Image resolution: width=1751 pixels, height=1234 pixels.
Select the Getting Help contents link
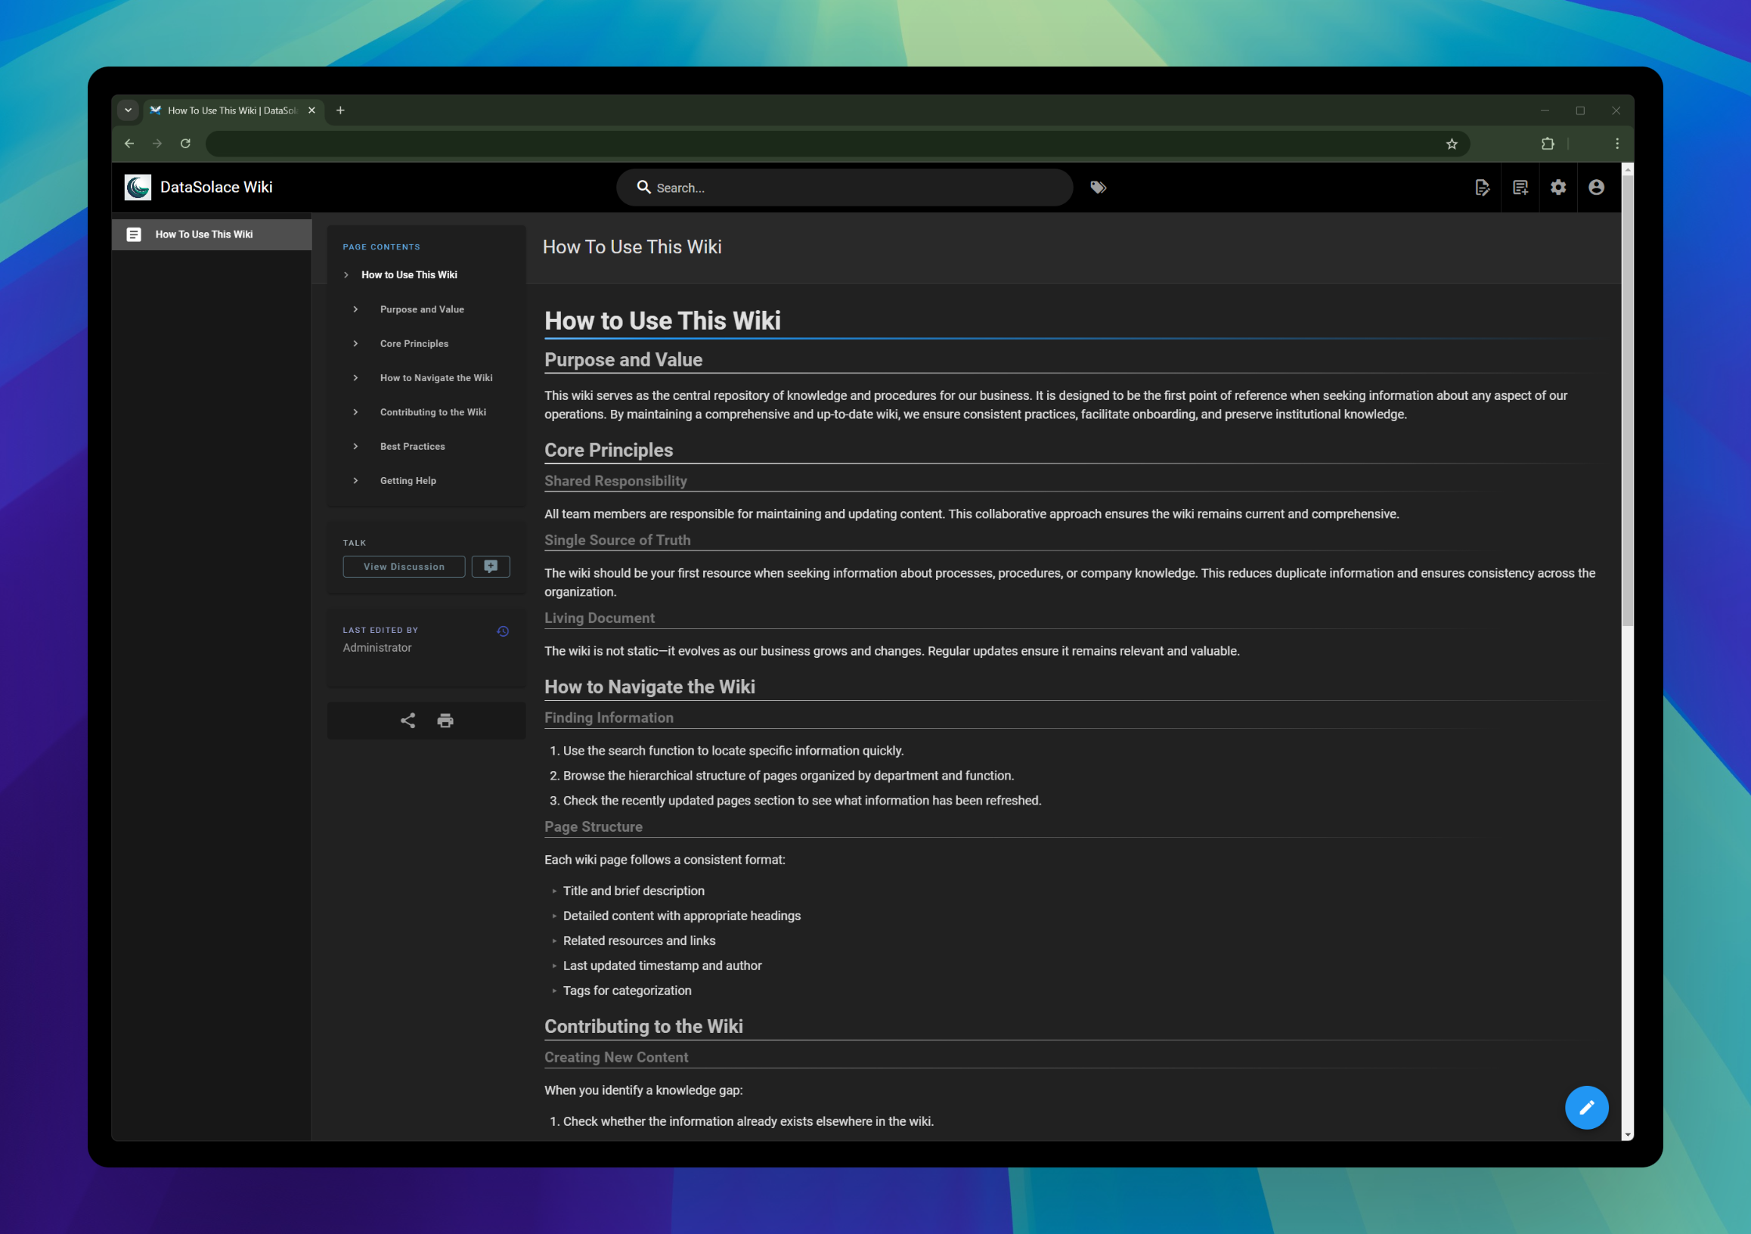click(x=408, y=480)
